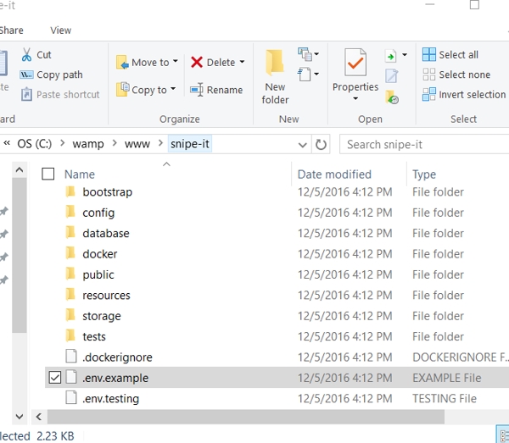Click the .env.testing file icon
The height and width of the screenshot is (443, 509).
click(71, 397)
